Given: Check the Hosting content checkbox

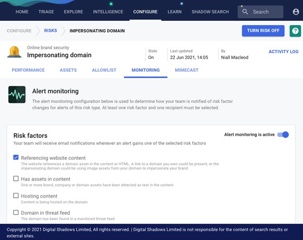Looking at the screenshot, I should pyautogui.click(x=16, y=195).
